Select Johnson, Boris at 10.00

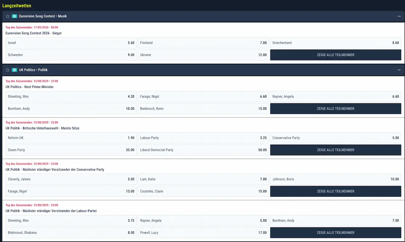click(336, 179)
